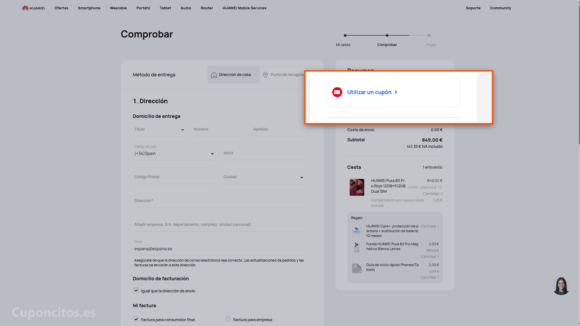Click chevron next to Utilizar un cupón

tap(396, 92)
